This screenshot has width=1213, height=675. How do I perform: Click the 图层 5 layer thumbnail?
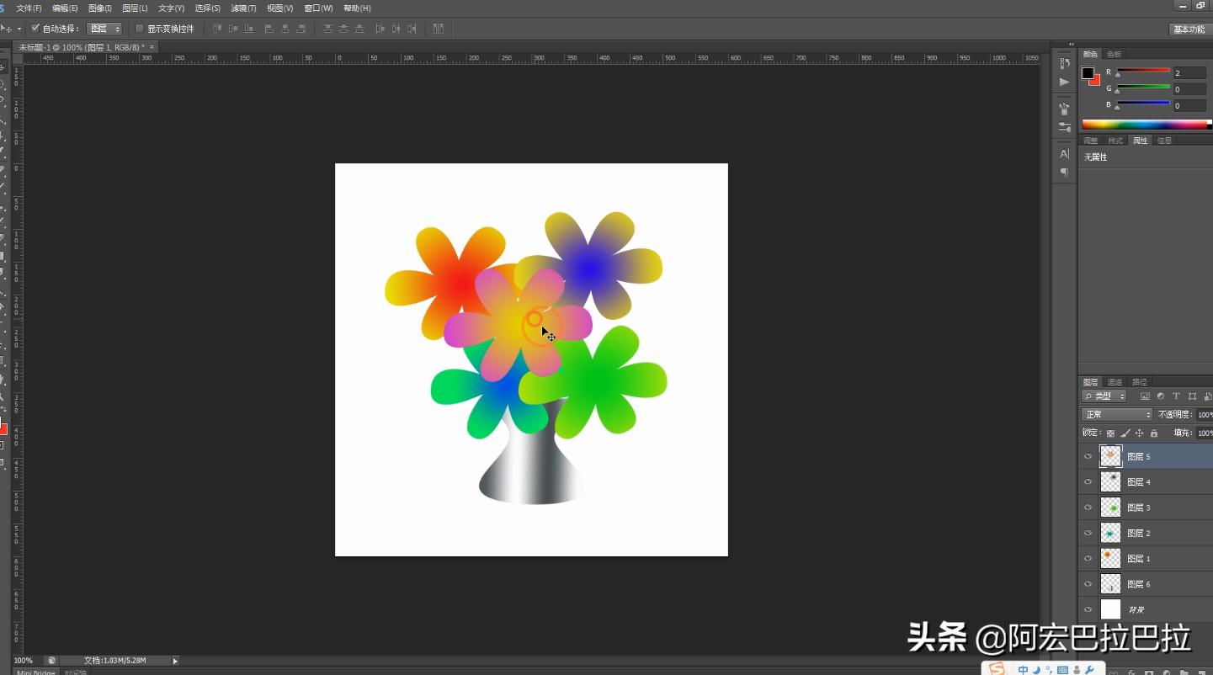[x=1110, y=455]
